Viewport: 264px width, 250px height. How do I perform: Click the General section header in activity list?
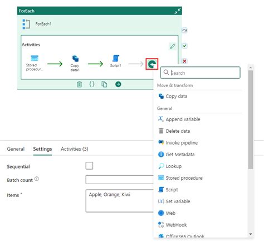[164, 108]
